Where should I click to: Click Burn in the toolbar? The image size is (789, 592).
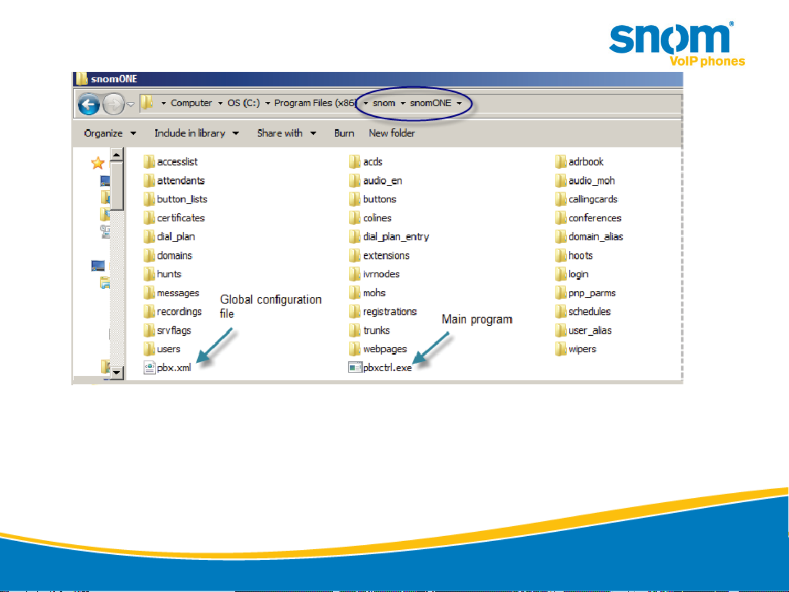coord(344,133)
